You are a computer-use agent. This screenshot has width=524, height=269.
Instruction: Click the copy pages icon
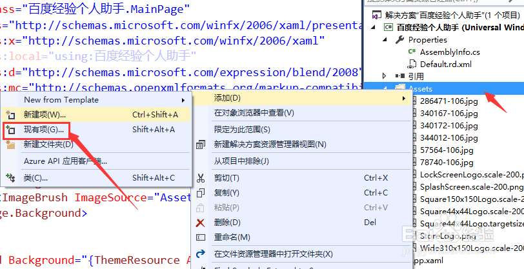(201, 193)
